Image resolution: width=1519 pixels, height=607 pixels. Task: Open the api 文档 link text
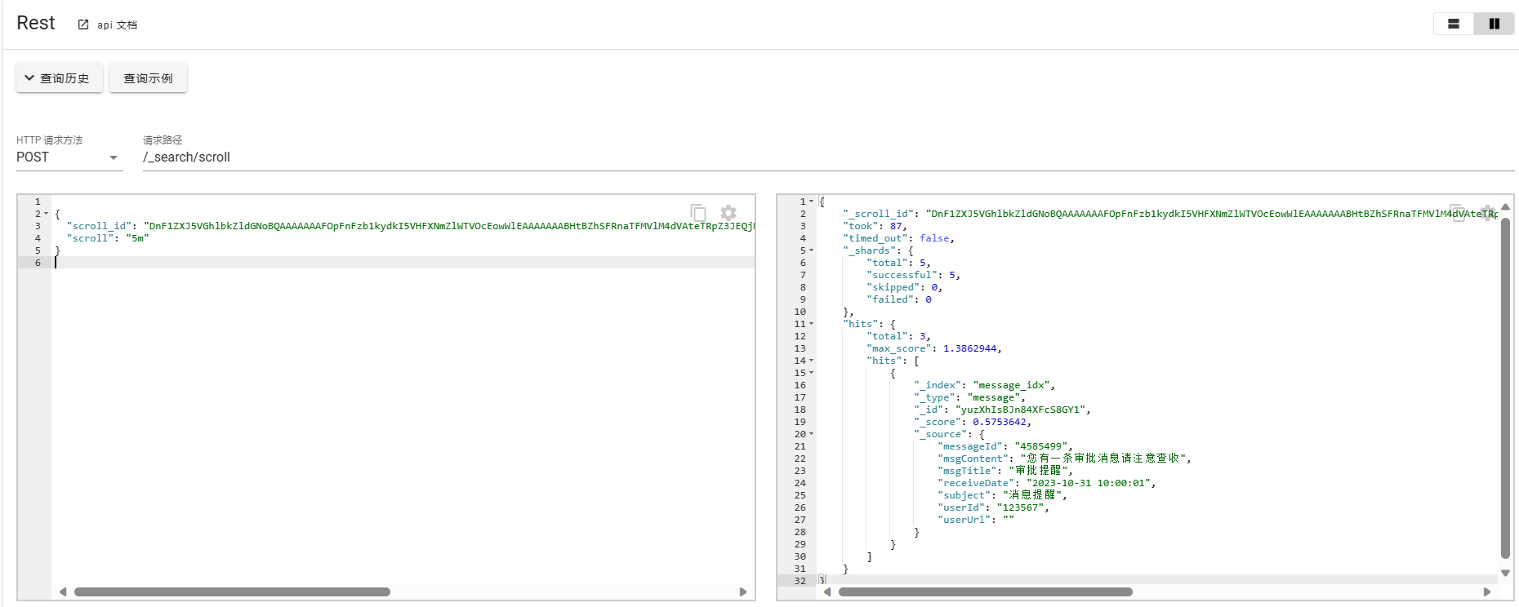tap(117, 25)
